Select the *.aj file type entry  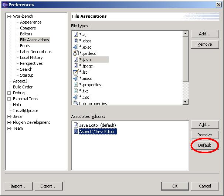click(83, 34)
